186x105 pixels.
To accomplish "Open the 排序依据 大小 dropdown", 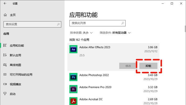I will (81, 33).
